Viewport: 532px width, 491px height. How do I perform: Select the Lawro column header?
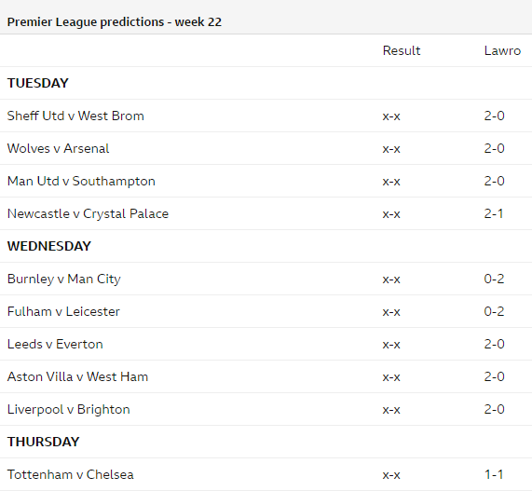pyautogui.click(x=502, y=50)
